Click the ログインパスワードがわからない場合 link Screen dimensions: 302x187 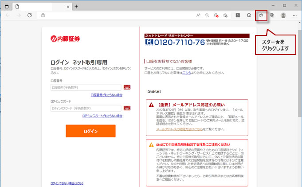pyautogui.click(x=102, y=116)
